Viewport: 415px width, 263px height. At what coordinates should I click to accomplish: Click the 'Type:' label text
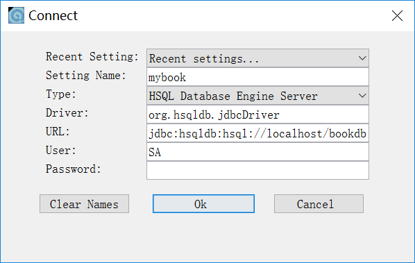61,94
